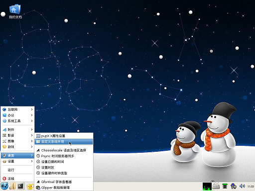Click the keyboard layout tray icon
255x191 pixels.
[216, 186]
